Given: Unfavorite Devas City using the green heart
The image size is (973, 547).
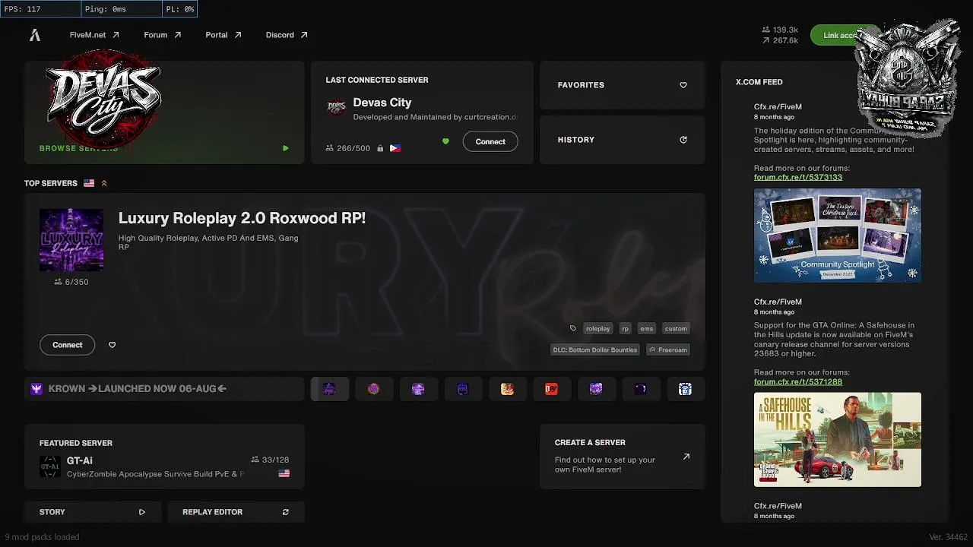Looking at the screenshot, I should click(445, 141).
